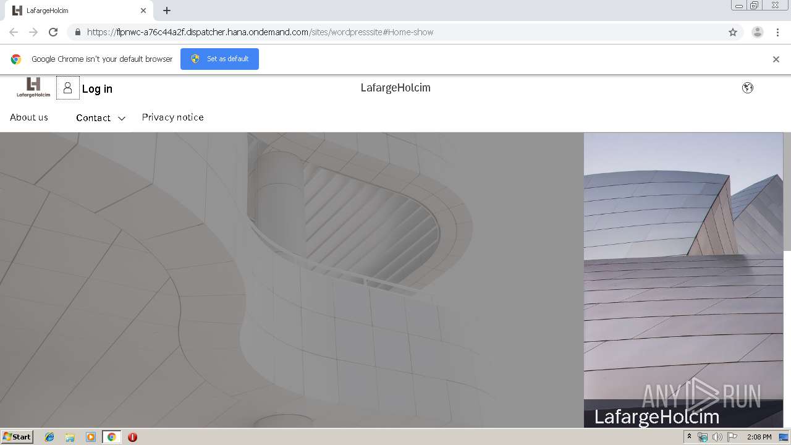Image resolution: width=791 pixels, height=445 pixels.
Task: Click the Chrome taskbar icon
Action: pyautogui.click(x=112, y=437)
